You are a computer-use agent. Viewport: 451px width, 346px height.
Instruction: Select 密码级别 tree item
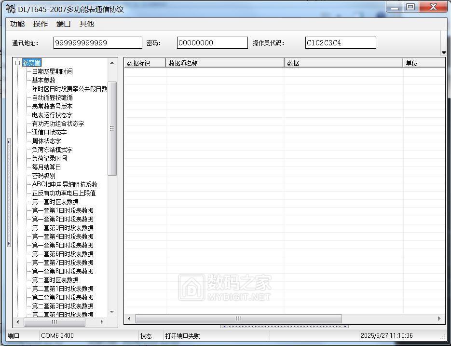(43, 176)
